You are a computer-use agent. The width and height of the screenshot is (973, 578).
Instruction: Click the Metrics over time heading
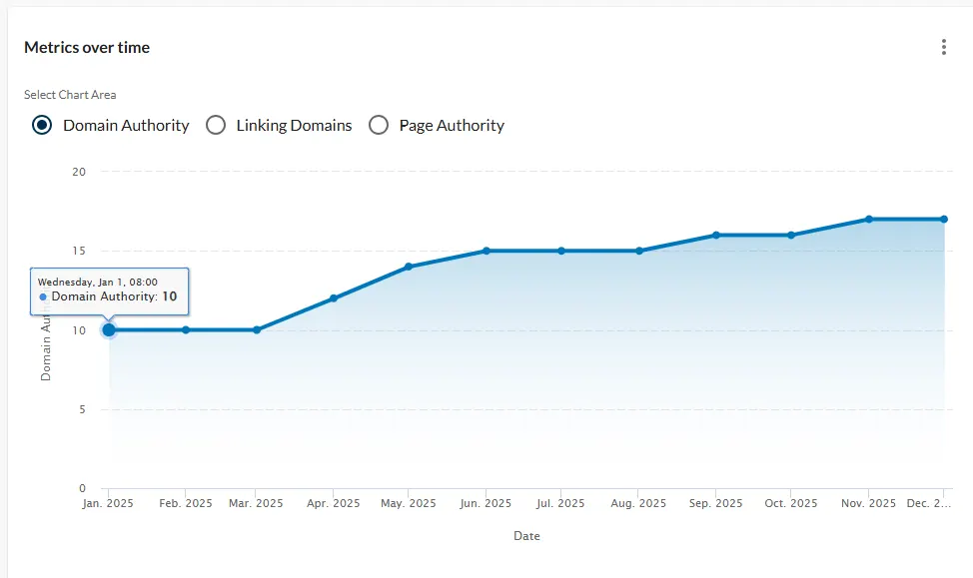click(x=88, y=47)
